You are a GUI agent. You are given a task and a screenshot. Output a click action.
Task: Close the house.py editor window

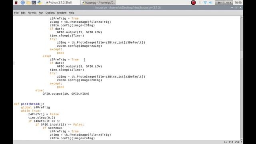click(241, 8)
